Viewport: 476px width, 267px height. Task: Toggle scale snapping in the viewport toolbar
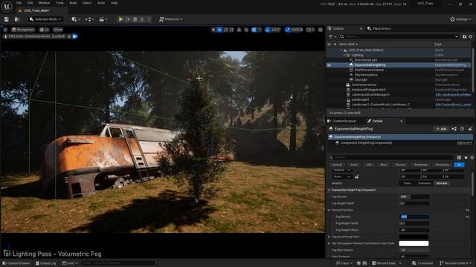pyautogui.click(x=288, y=30)
